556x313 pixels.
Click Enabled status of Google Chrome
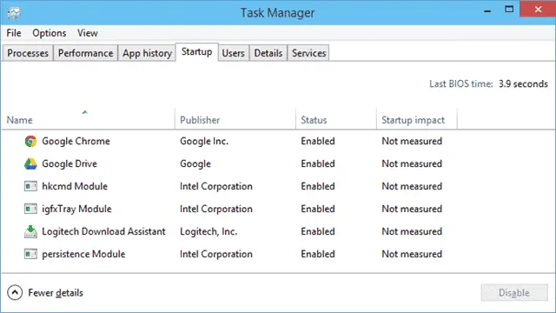click(x=318, y=141)
